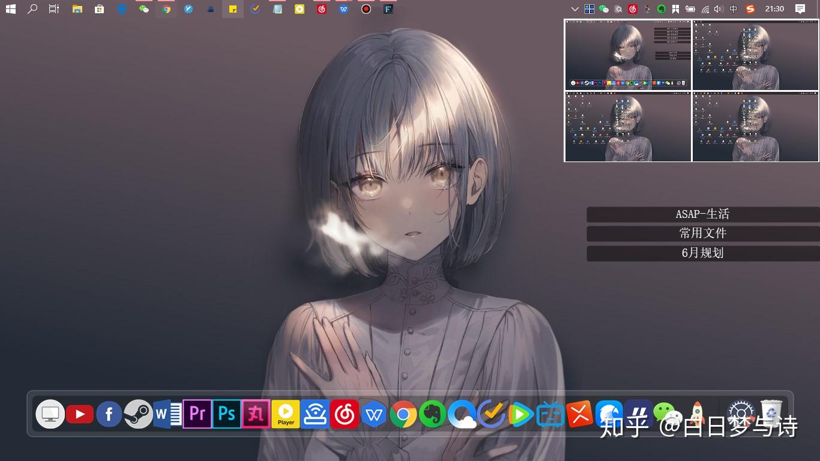Select the top-right desktop preview thumbnail
This screenshot has height=461, width=820.
point(756,55)
